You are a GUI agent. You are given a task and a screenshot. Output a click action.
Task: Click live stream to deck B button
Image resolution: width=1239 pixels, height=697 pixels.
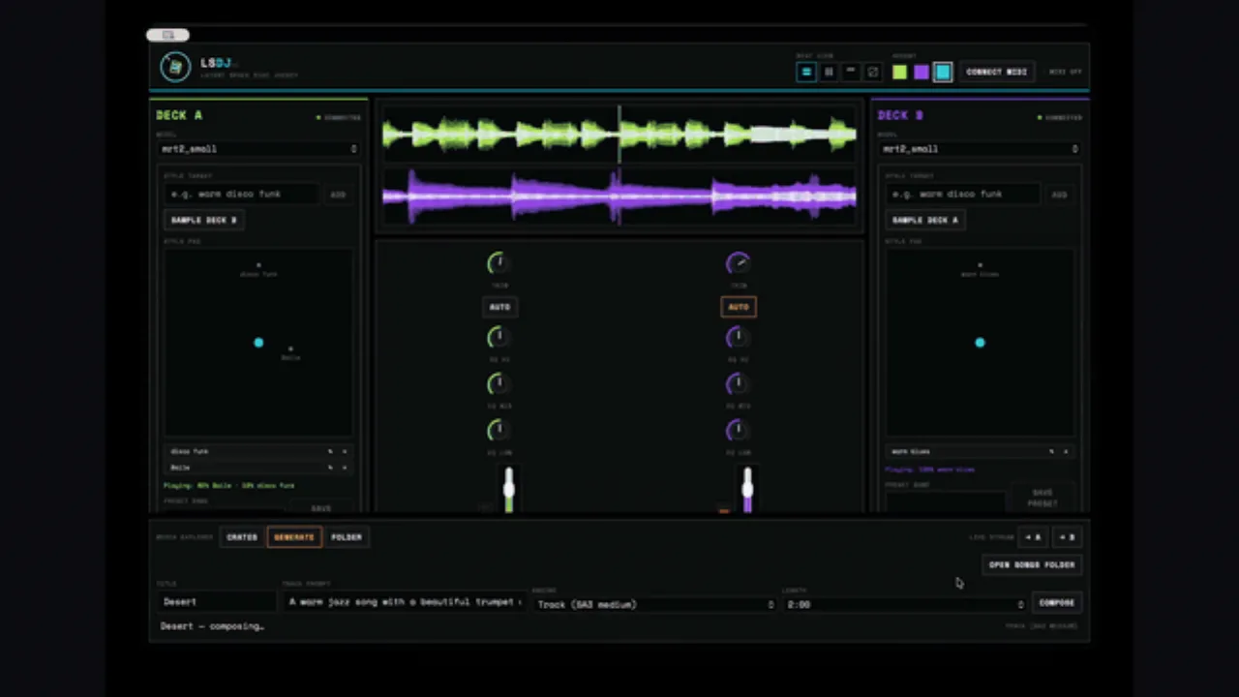click(1066, 537)
